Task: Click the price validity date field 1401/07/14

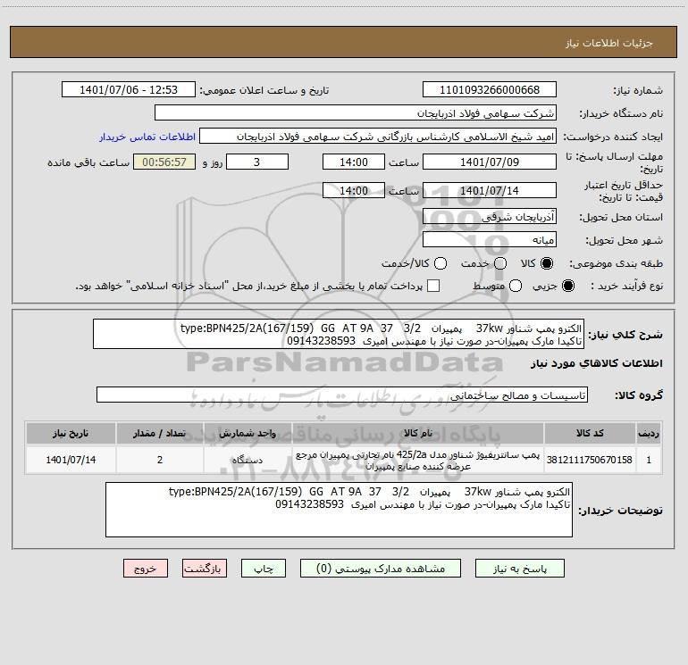Action: coord(490,190)
